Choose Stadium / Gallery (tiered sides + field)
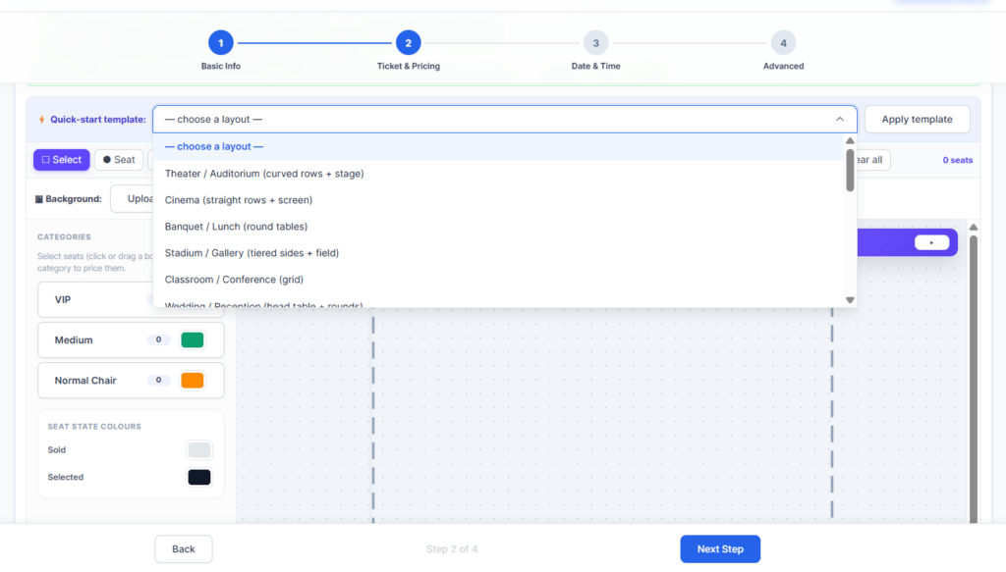Image resolution: width=1006 pixels, height=572 pixels. pyautogui.click(x=498, y=253)
